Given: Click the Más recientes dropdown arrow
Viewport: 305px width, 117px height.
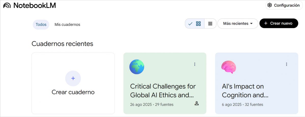Looking at the screenshot, I should [x=251, y=24].
